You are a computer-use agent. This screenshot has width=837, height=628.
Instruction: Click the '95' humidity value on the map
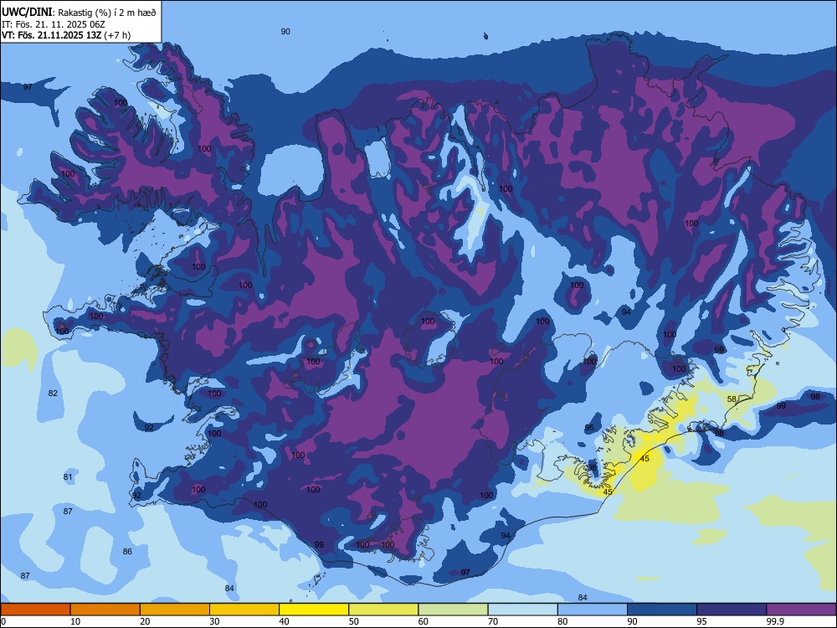[x=589, y=428]
